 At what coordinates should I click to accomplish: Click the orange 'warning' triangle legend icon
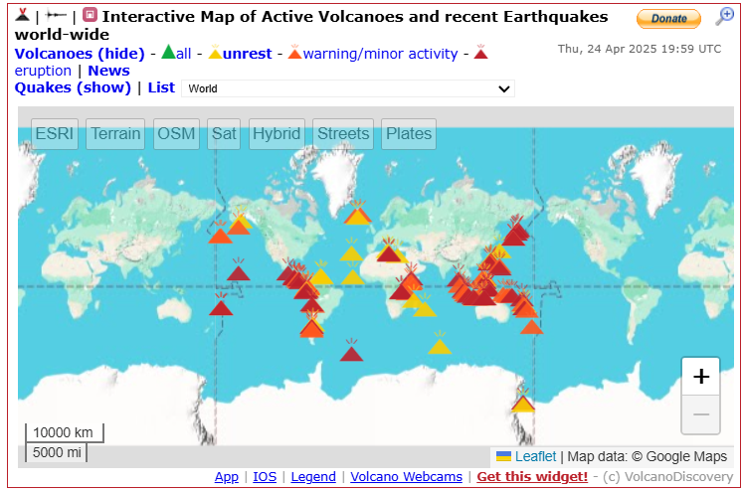(294, 52)
